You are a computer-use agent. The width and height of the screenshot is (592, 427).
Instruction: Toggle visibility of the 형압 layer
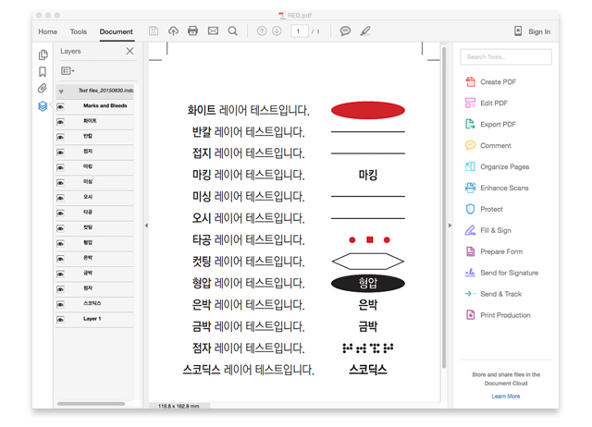60,244
